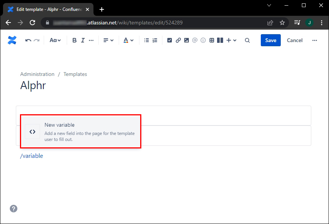Click the undo arrow in editor toolbar
Screen dimensions: 329x224
28,40
